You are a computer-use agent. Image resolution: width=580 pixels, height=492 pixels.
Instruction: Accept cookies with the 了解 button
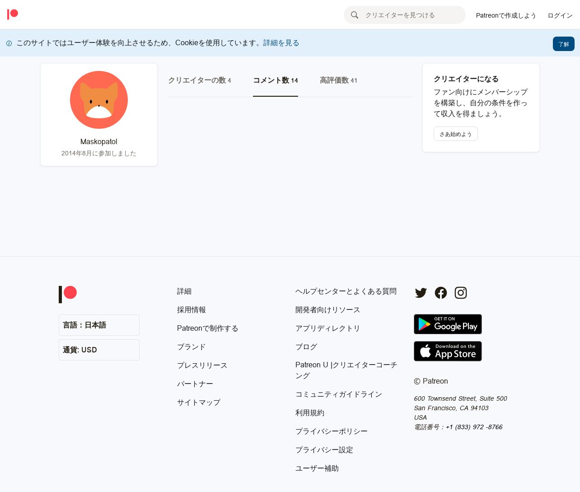[564, 44]
